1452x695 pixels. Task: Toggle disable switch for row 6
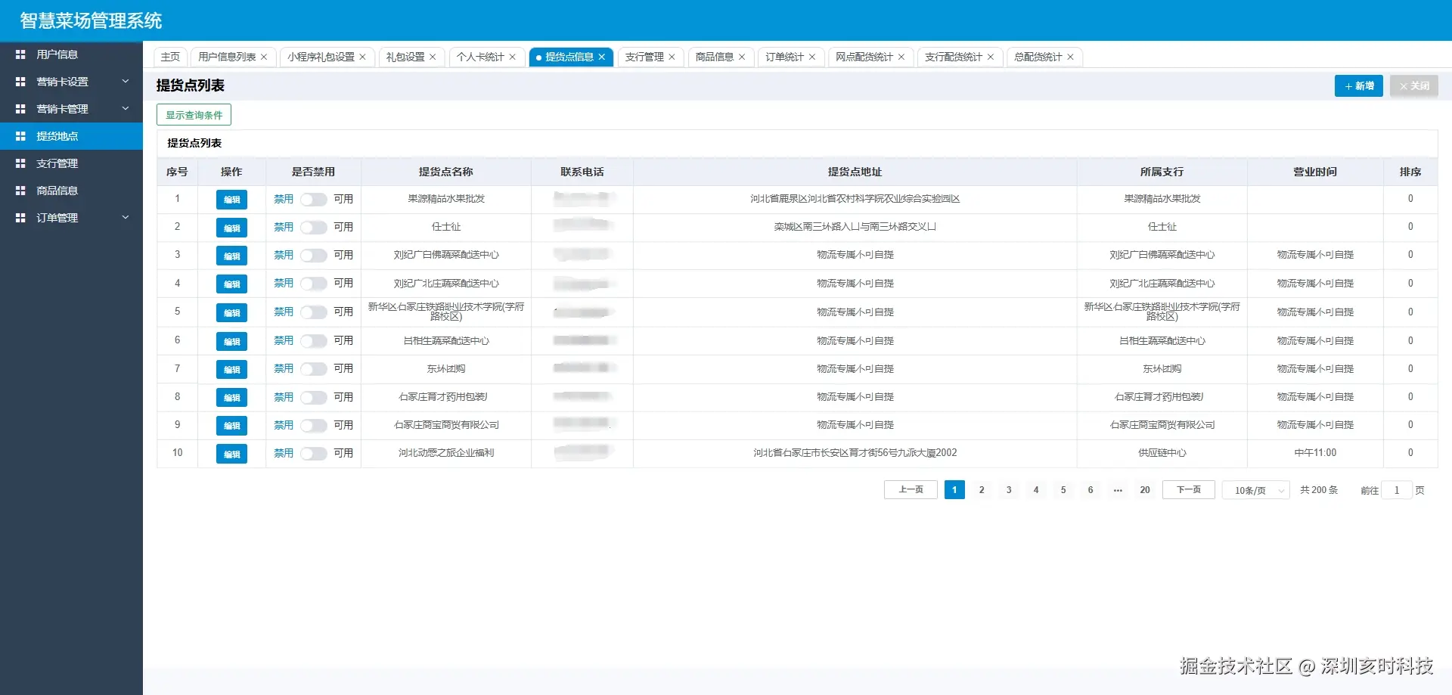point(313,341)
